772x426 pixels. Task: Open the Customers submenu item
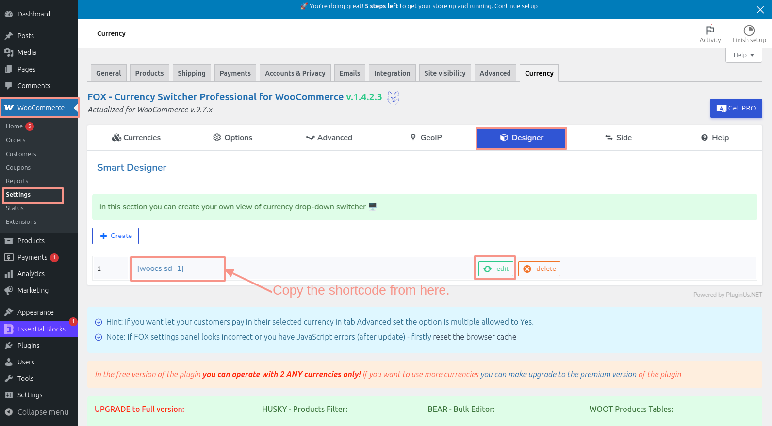tap(21, 154)
